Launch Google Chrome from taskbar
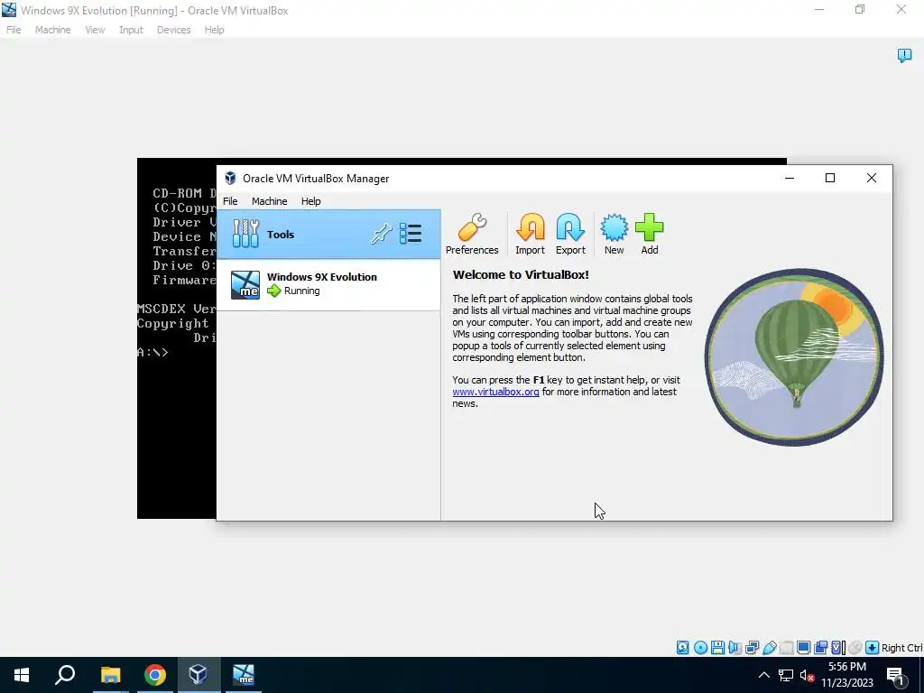Screen dimensions: 924x693 (x=155, y=675)
